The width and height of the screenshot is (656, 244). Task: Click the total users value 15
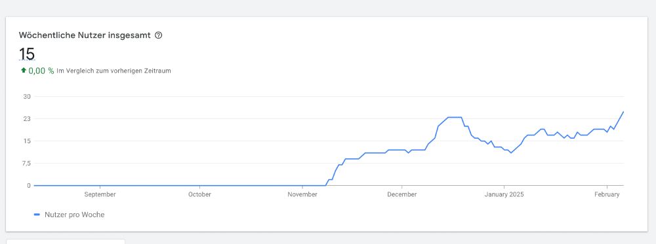click(27, 54)
